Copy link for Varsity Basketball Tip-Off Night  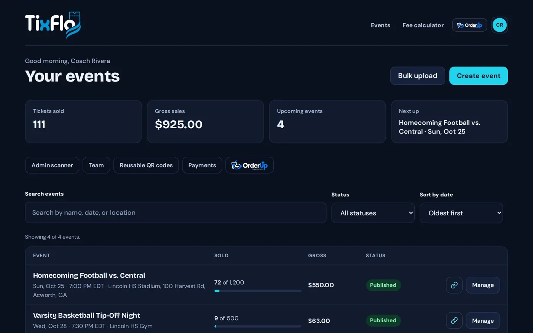pos(454,320)
